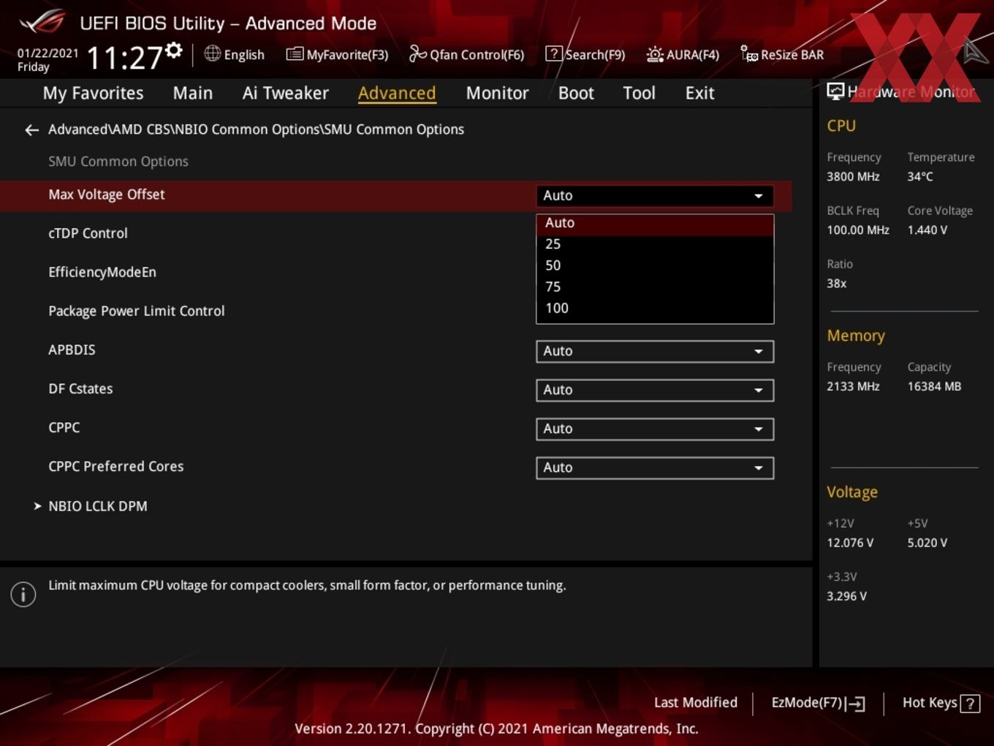Open the Max Voltage Offset dropdown

pos(654,196)
